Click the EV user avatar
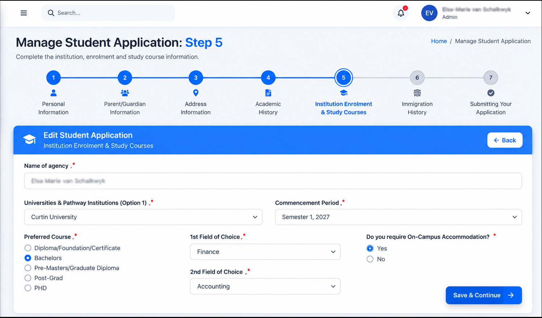Image resolution: width=542 pixels, height=318 pixels. tap(429, 13)
